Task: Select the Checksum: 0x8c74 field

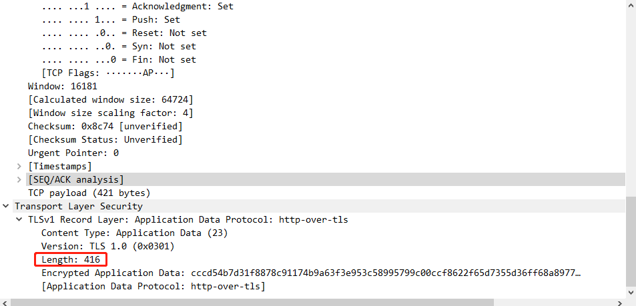Action: [105, 126]
